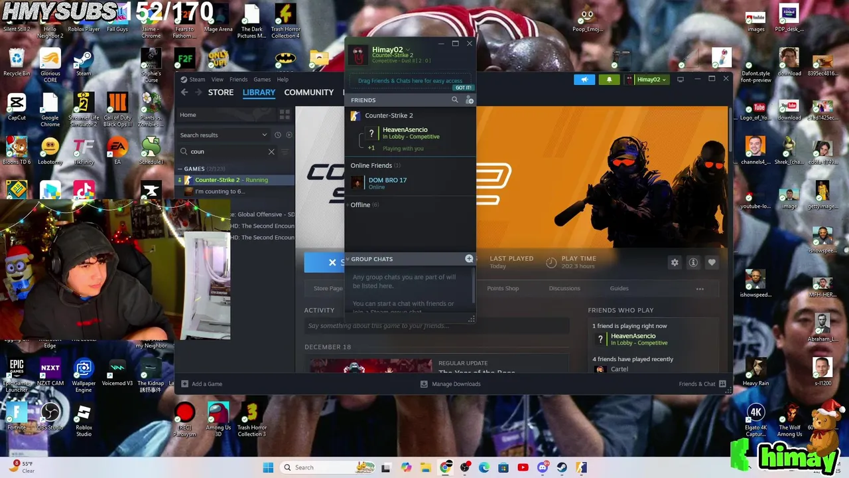The height and width of the screenshot is (478, 849).
Task: Open game info icon
Action: tap(693, 262)
